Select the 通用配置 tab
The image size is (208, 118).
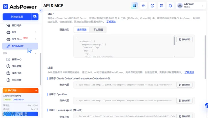click(81, 30)
